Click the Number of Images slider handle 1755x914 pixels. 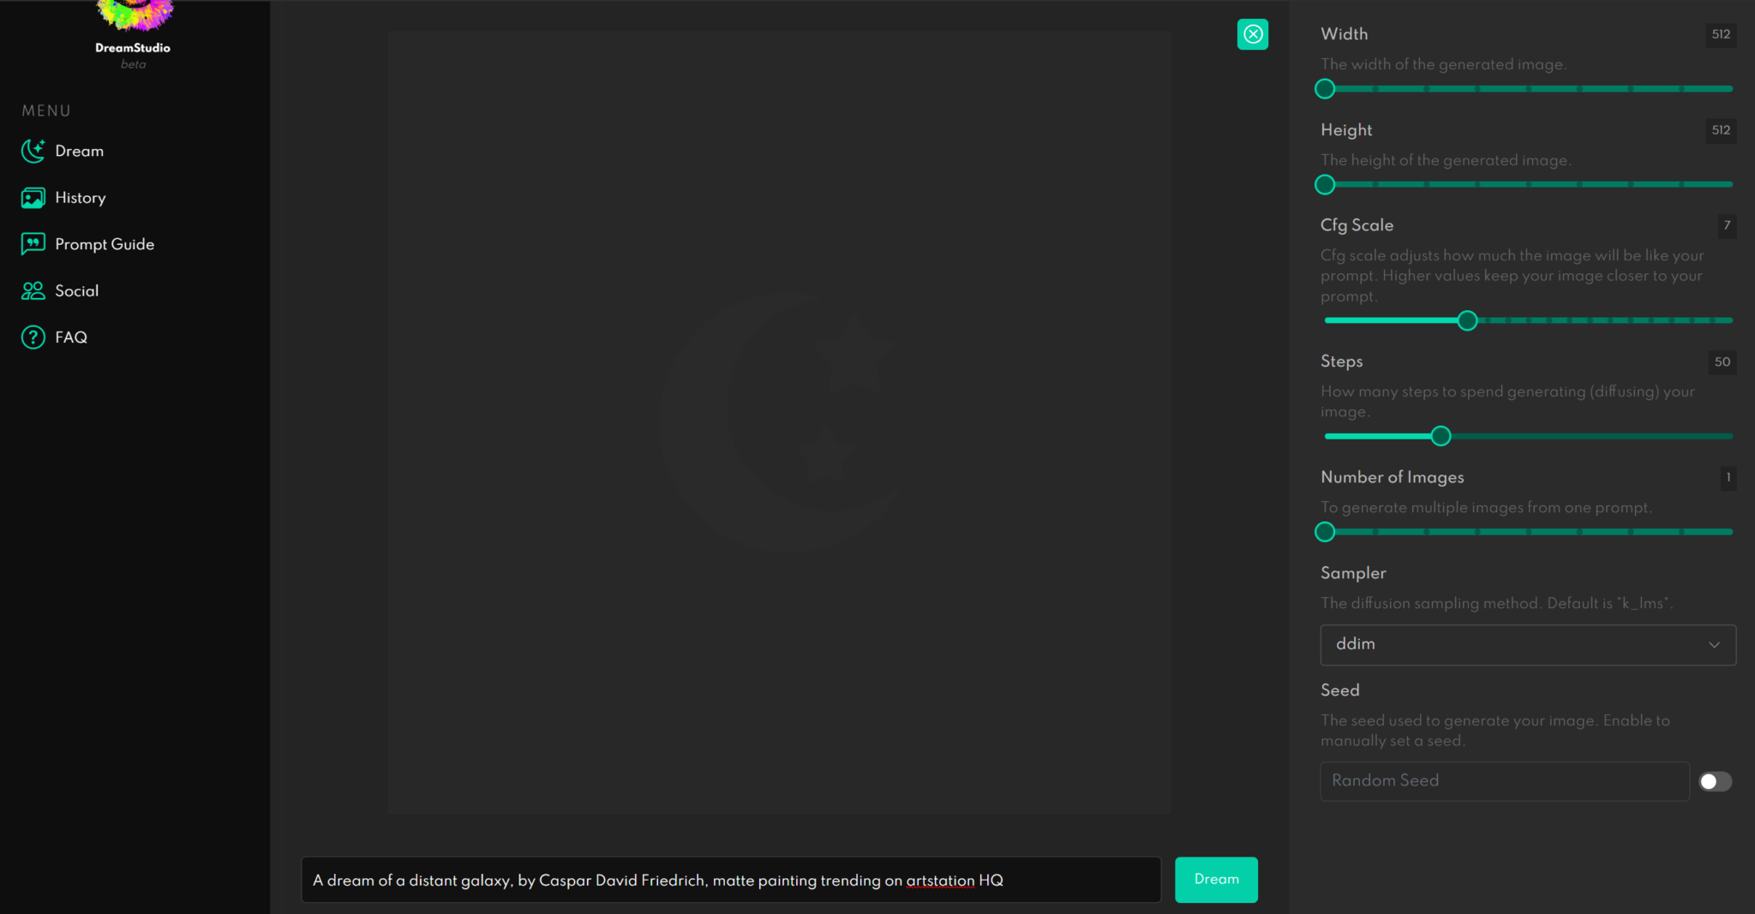click(1325, 532)
